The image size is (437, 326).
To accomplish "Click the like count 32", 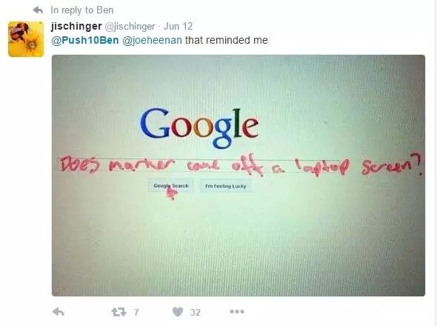I will [196, 312].
